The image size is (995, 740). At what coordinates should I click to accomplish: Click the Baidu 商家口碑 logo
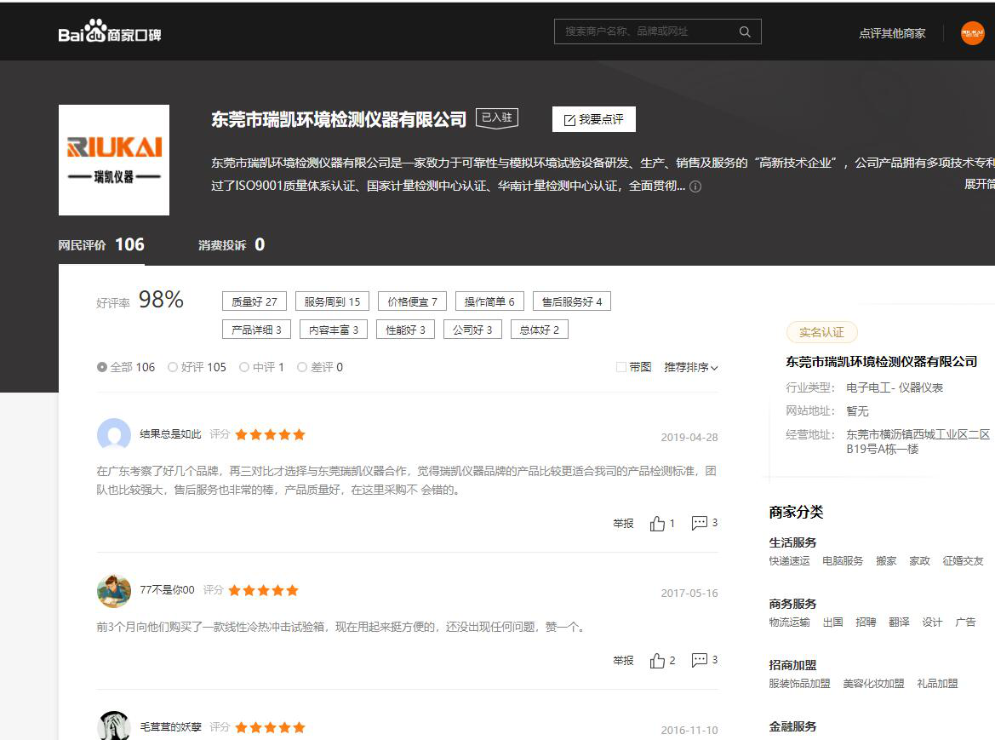click(x=109, y=32)
